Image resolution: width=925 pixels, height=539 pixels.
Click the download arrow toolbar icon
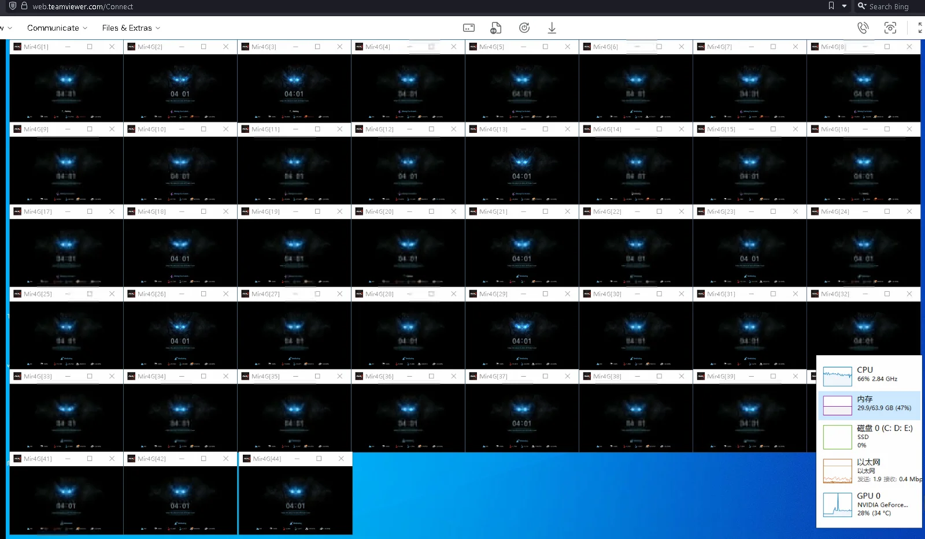coord(552,28)
